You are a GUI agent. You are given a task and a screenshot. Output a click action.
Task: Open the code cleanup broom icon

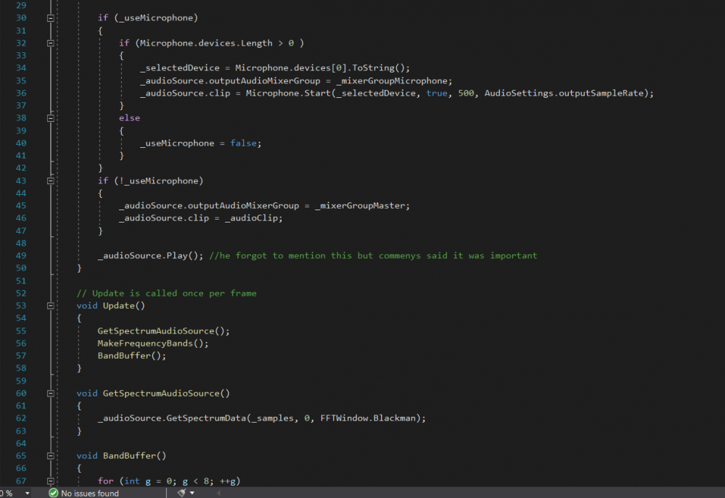click(x=181, y=493)
